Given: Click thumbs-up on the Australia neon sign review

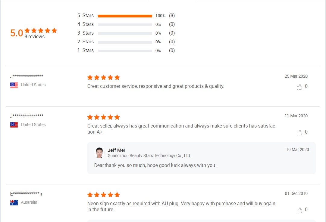Looking at the screenshot, I should pyautogui.click(x=299, y=210).
